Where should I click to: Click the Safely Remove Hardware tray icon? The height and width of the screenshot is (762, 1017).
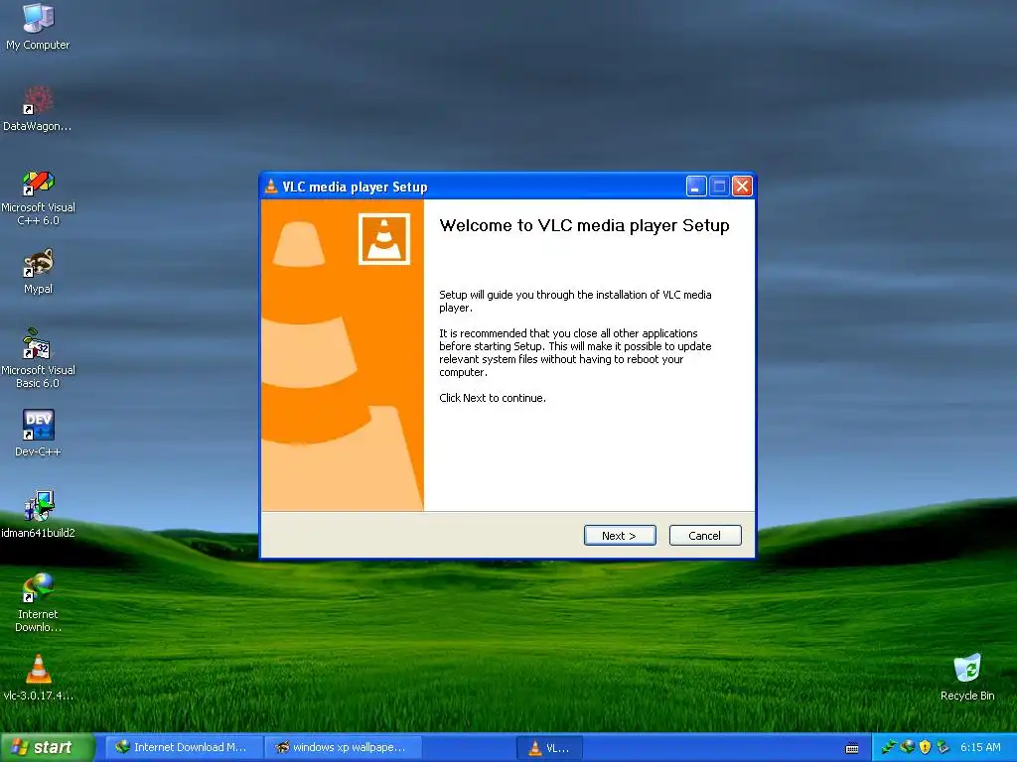click(x=944, y=747)
